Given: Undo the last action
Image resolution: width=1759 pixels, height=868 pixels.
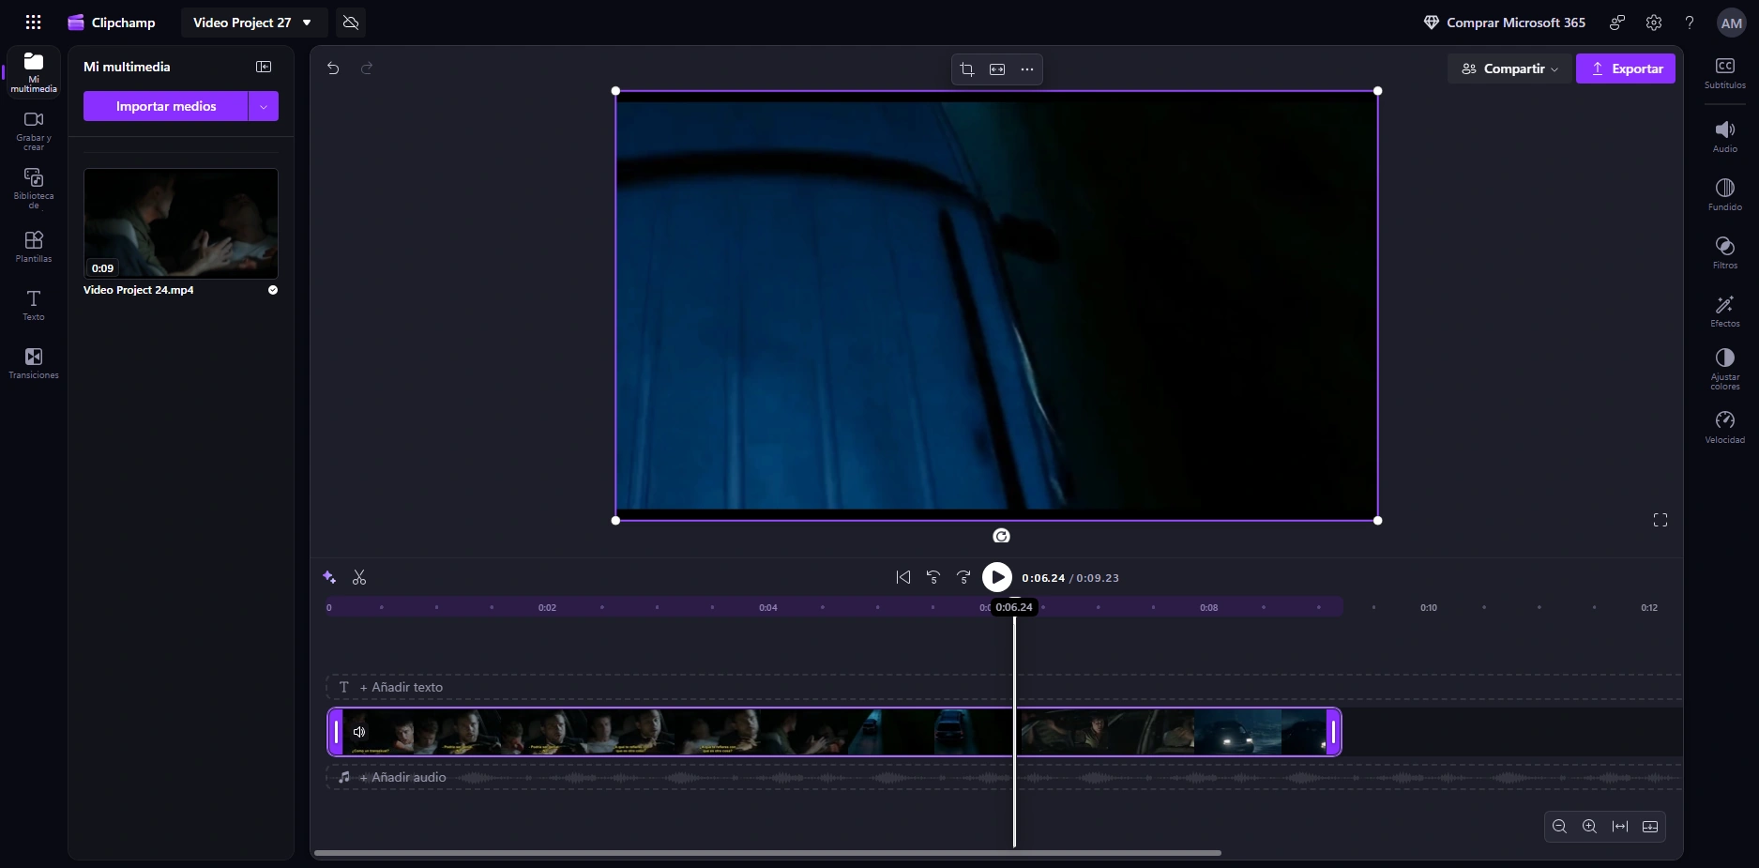Looking at the screenshot, I should [x=333, y=68].
